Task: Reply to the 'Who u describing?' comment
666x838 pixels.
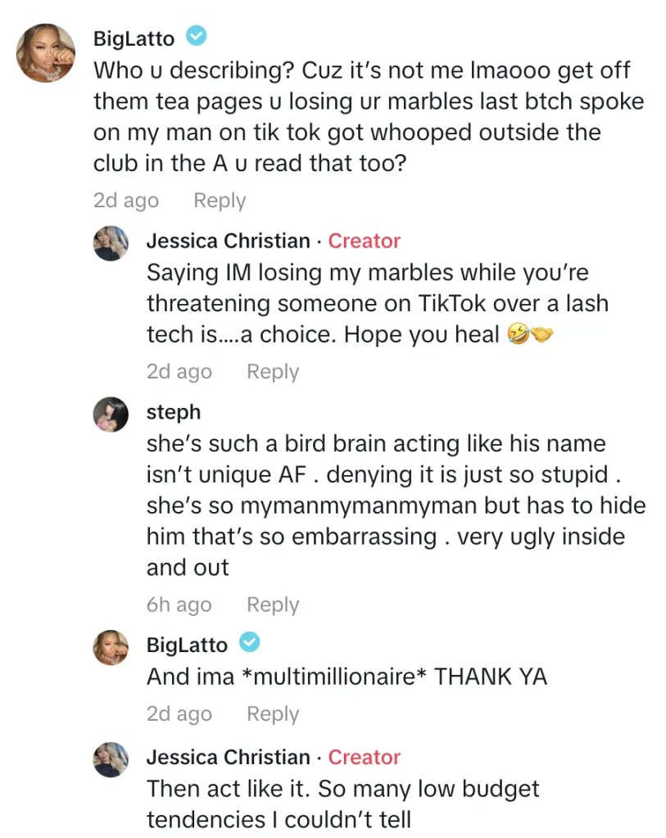Action: (220, 201)
